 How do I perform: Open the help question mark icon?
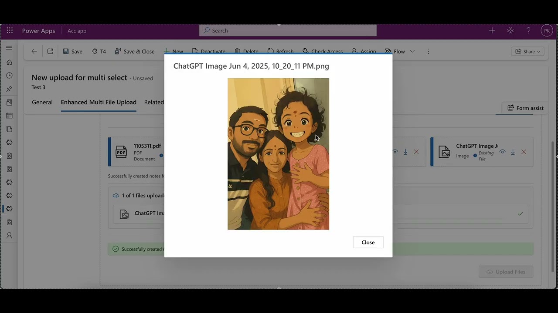tap(528, 30)
